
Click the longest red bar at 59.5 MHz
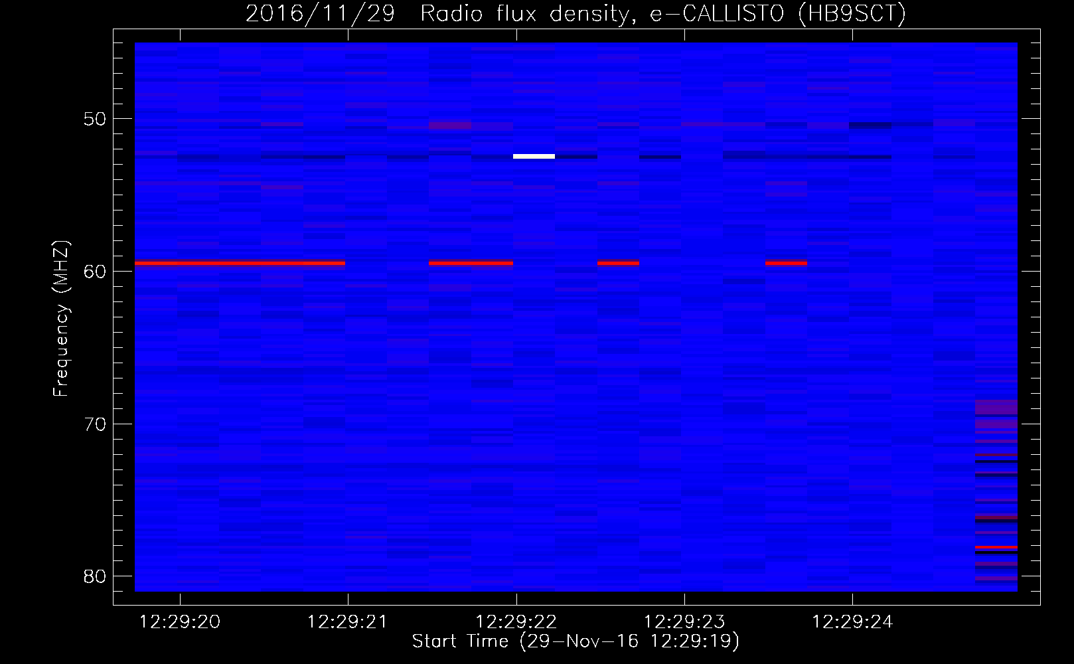[x=240, y=263]
